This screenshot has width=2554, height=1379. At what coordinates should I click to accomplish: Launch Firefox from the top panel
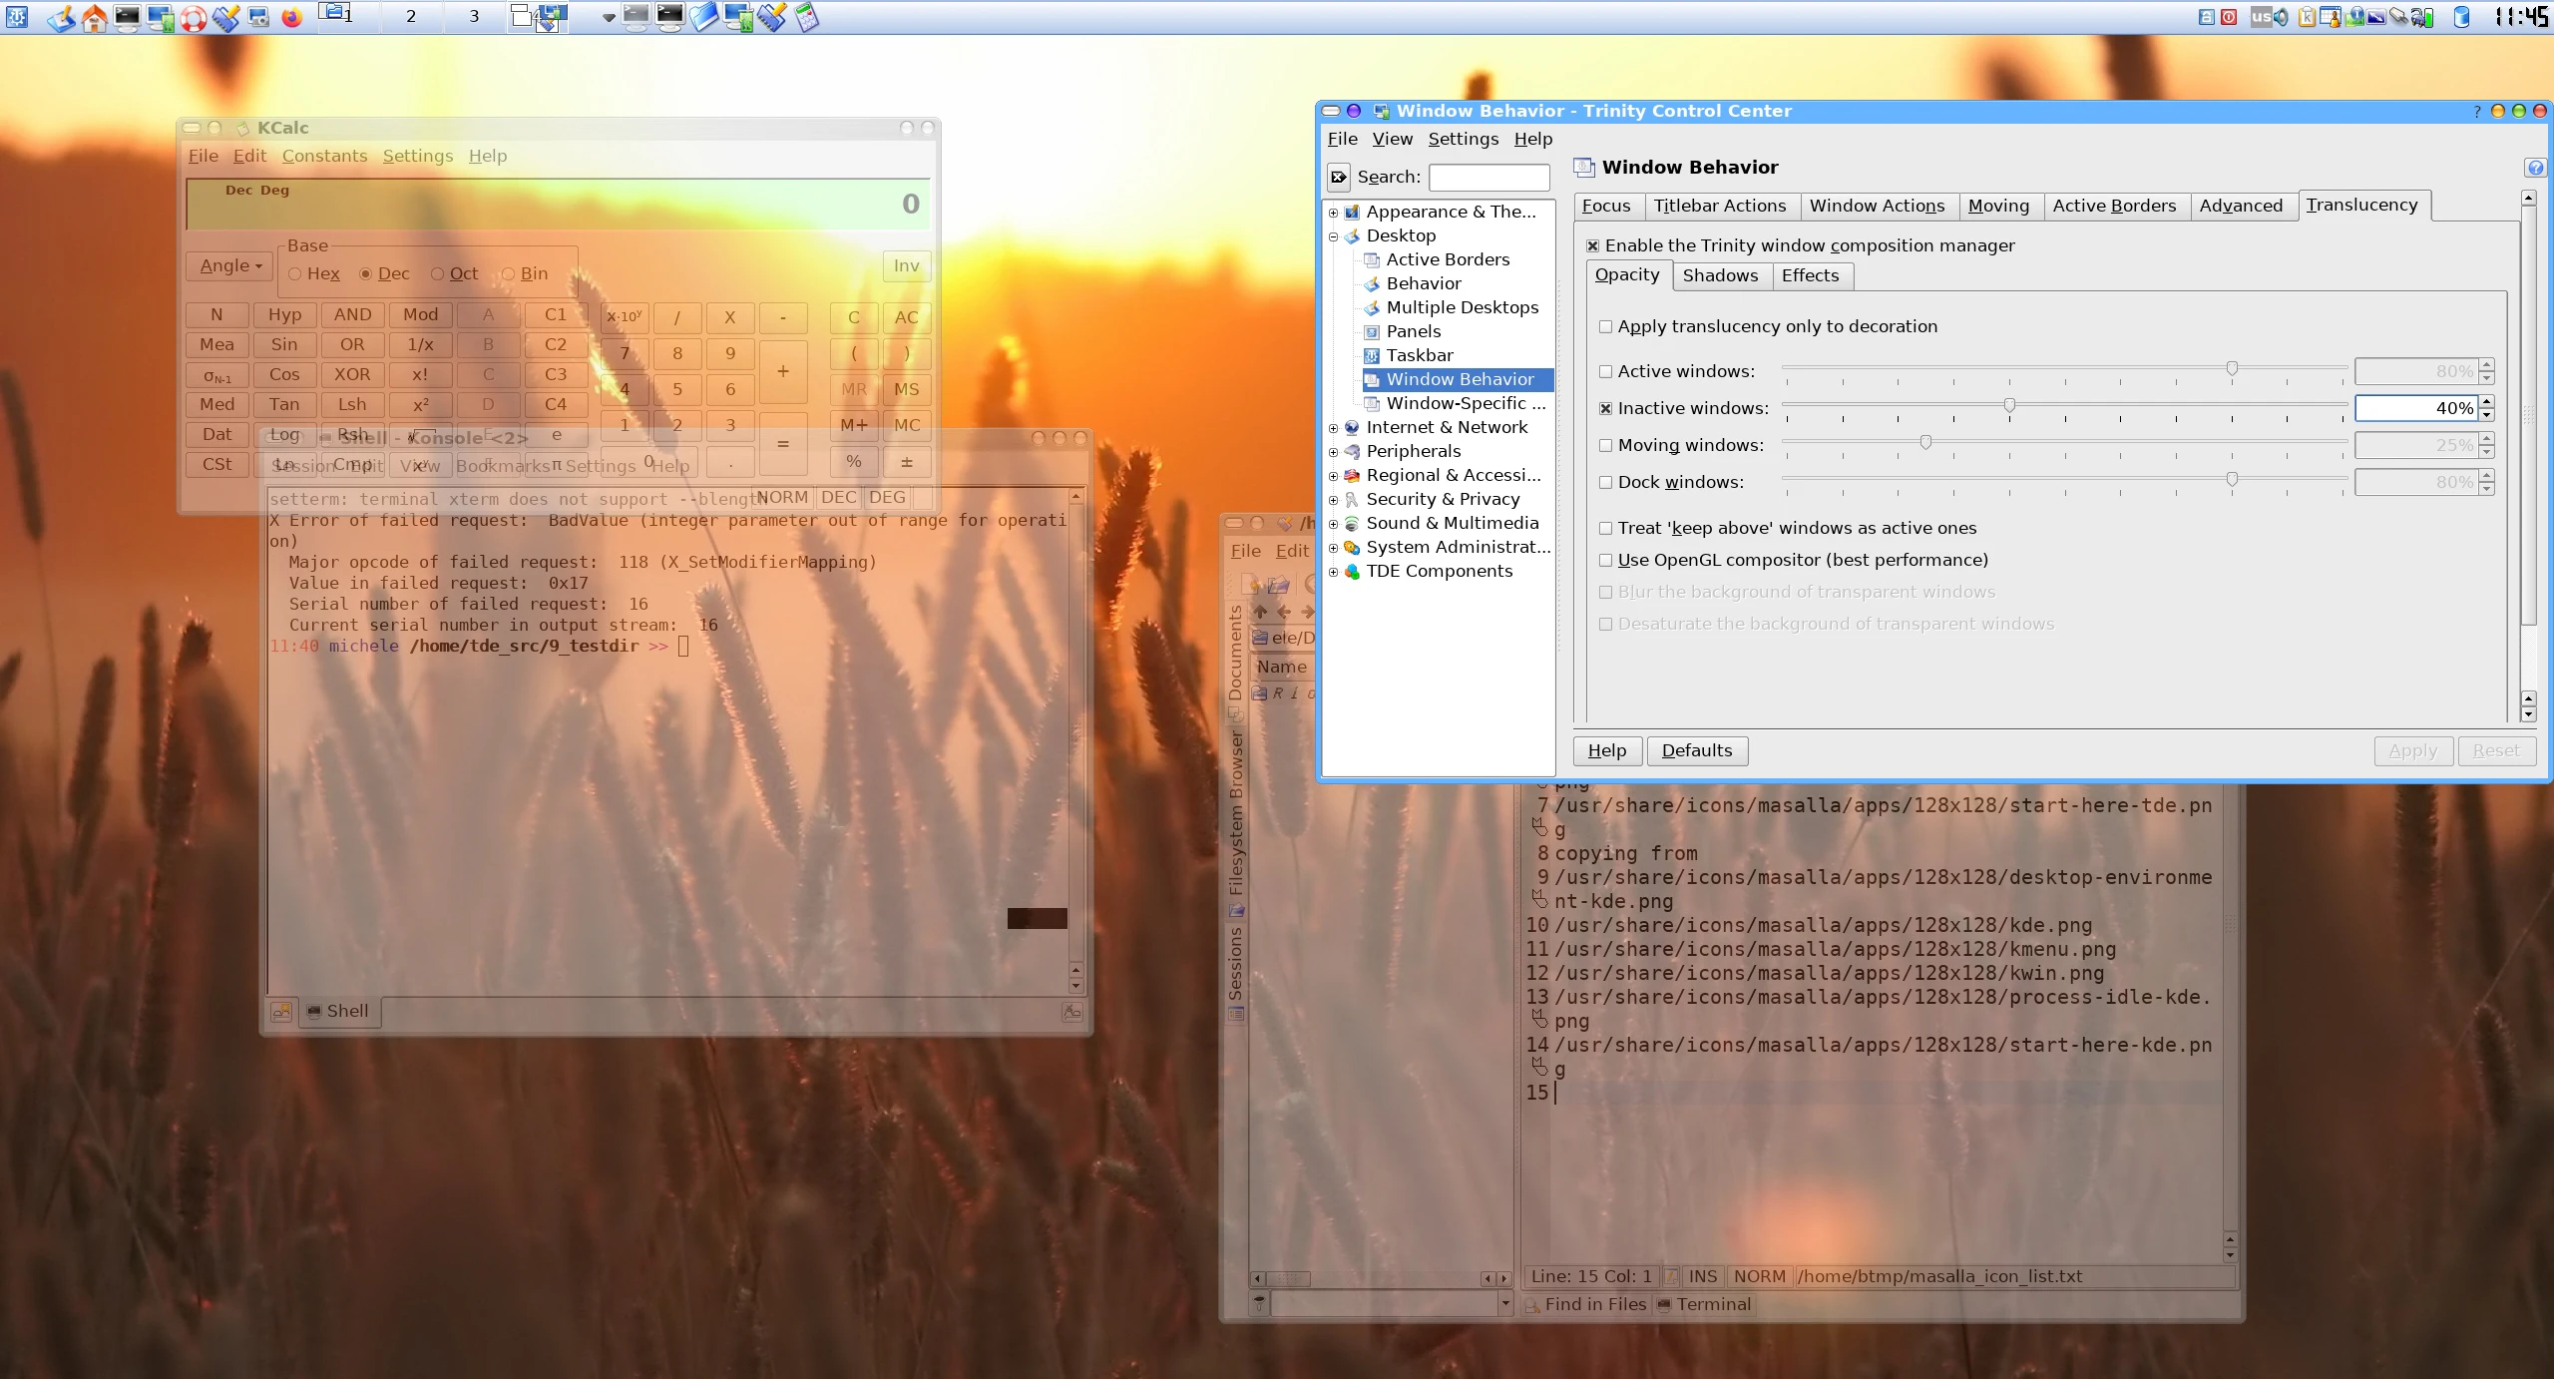pos(291,17)
